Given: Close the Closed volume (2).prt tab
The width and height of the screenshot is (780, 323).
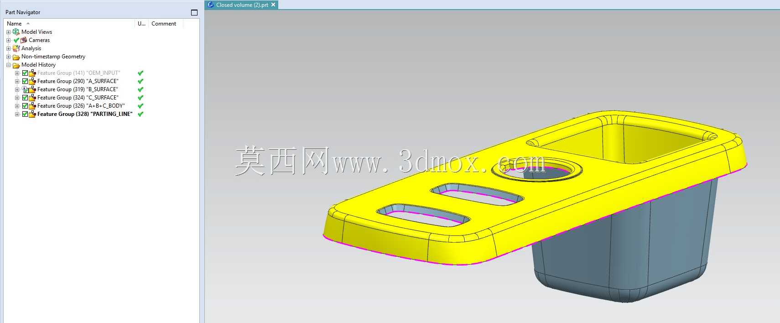Looking at the screenshot, I should 273,5.
